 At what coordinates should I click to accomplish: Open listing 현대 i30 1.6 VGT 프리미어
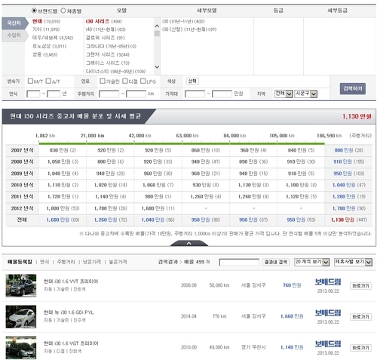point(71,343)
